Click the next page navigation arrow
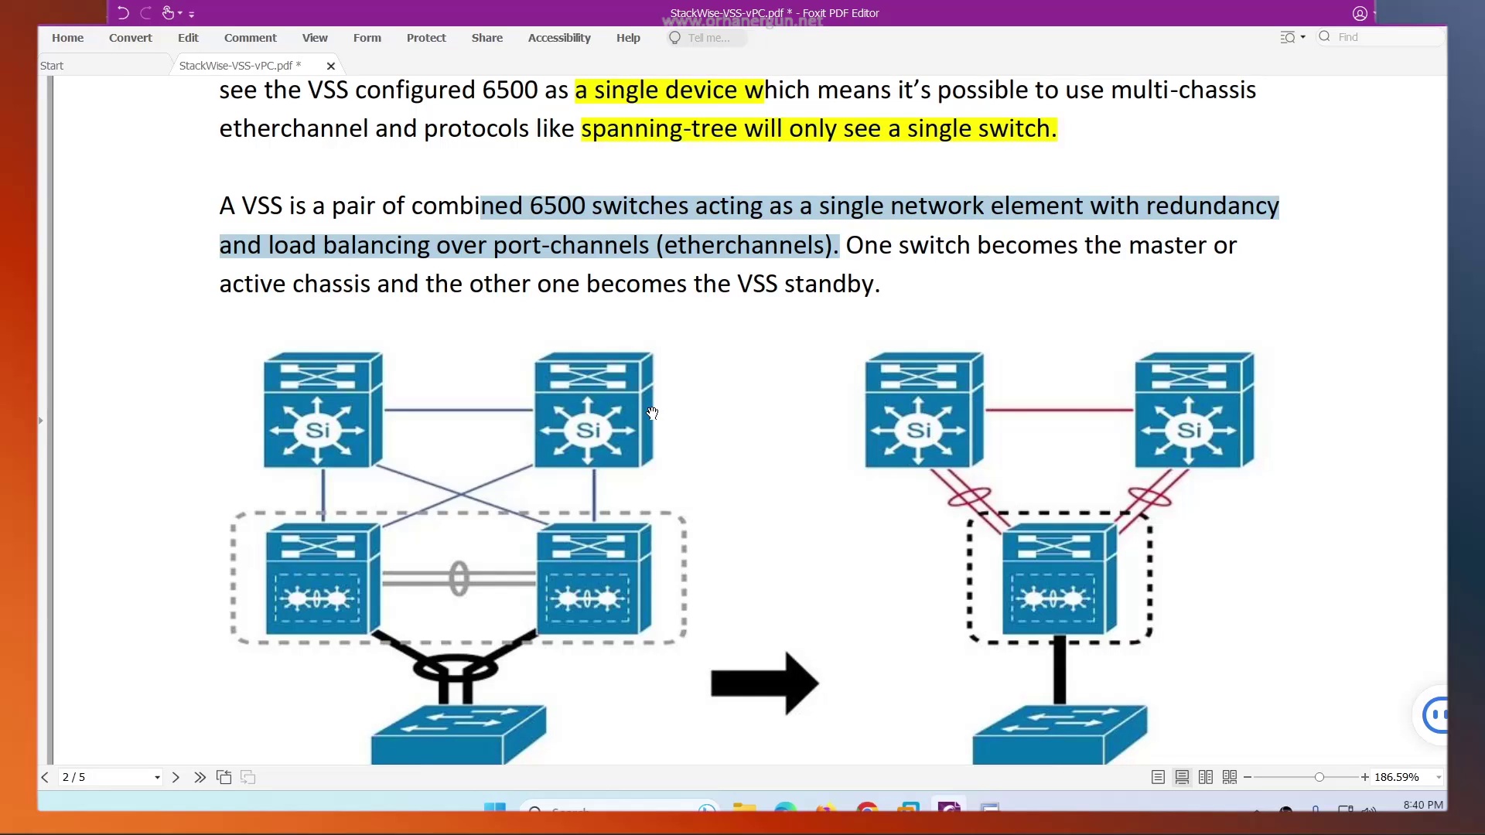This screenshot has width=1485, height=835. 176,777
